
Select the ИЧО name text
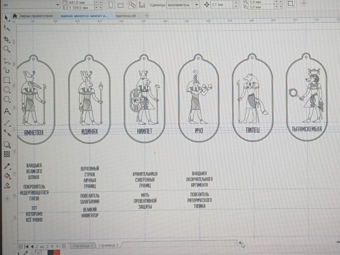coord(199,131)
